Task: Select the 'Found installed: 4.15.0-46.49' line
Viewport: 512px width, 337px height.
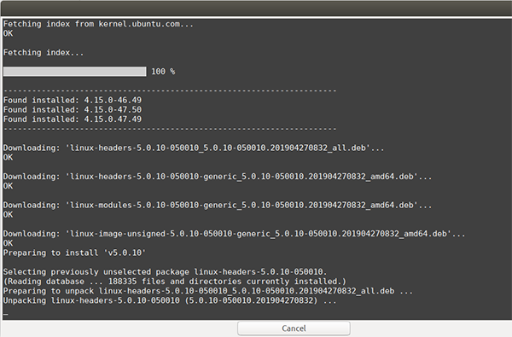Action: [73, 101]
